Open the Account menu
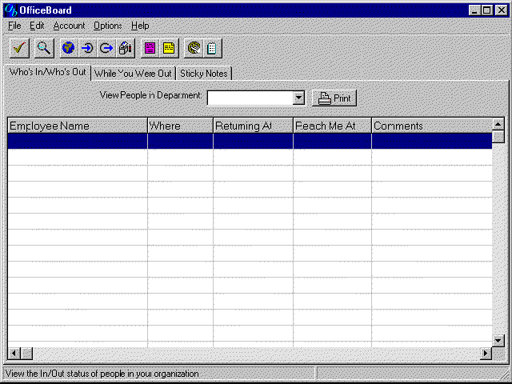This screenshot has width=512, height=384. [69, 26]
